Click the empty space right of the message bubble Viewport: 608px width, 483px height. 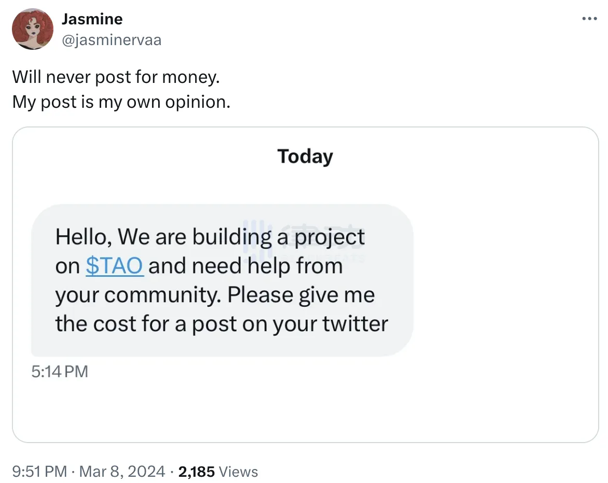tap(503, 280)
